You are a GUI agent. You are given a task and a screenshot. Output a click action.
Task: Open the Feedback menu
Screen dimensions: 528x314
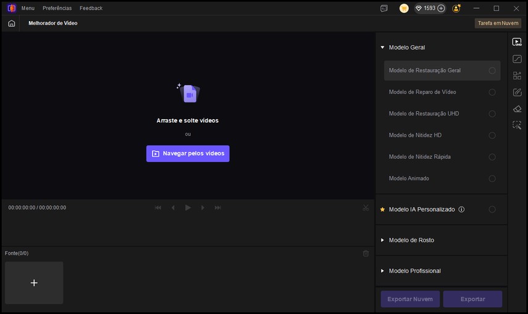click(91, 8)
